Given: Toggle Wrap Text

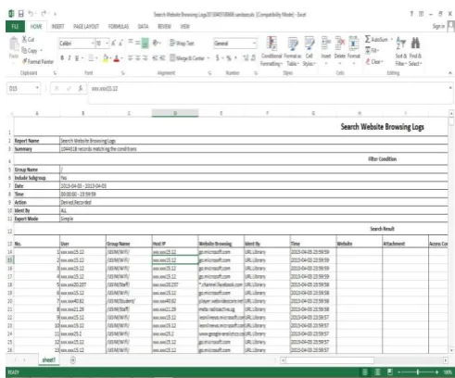Looking at the screenshot, I should [182, 43].
